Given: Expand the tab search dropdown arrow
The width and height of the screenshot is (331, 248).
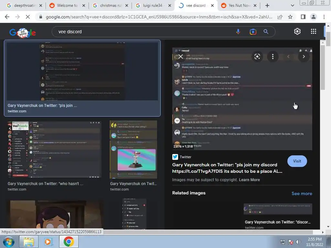Looking at the screenshot, I should (292, 5).
